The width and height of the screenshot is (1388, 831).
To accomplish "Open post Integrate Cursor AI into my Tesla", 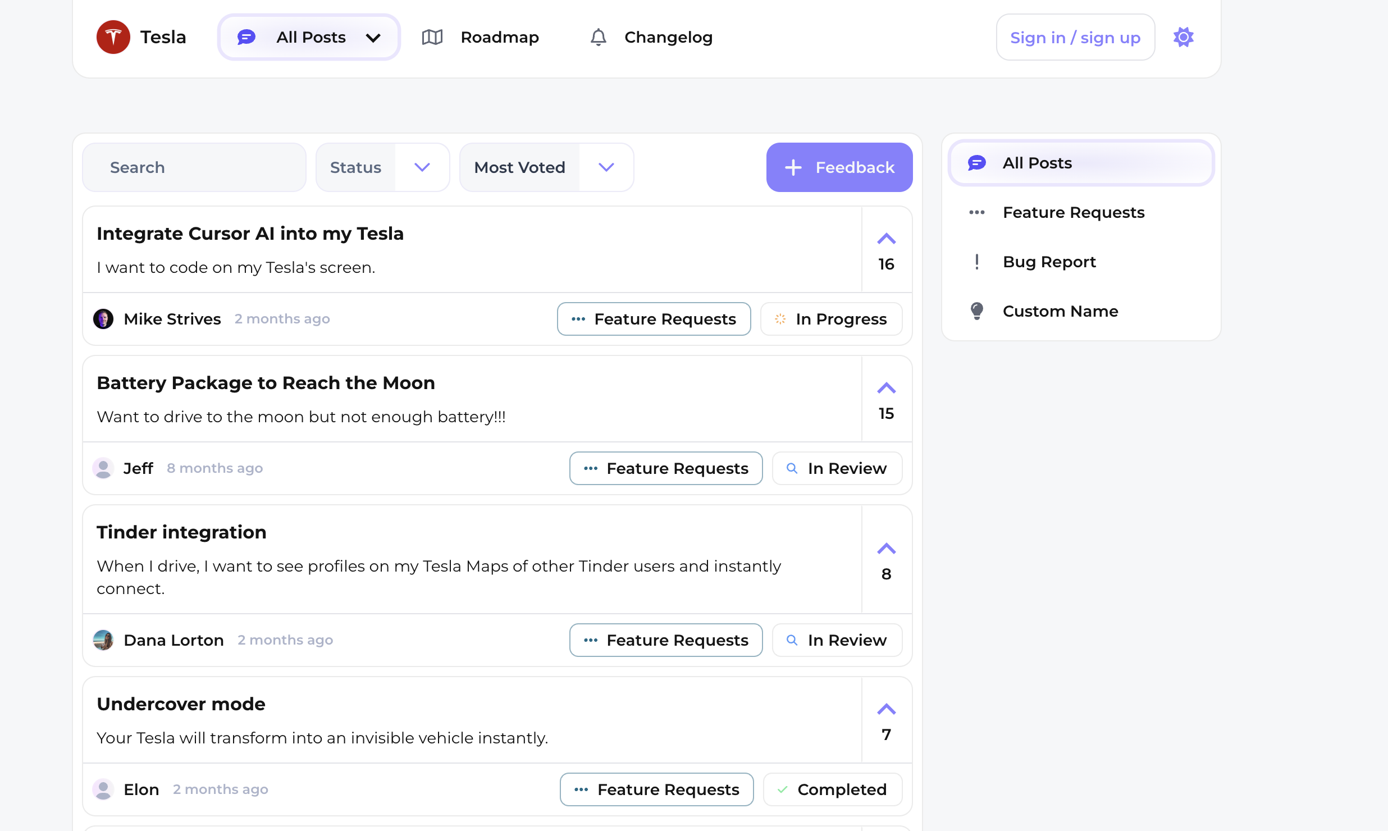I will point(250,234).
